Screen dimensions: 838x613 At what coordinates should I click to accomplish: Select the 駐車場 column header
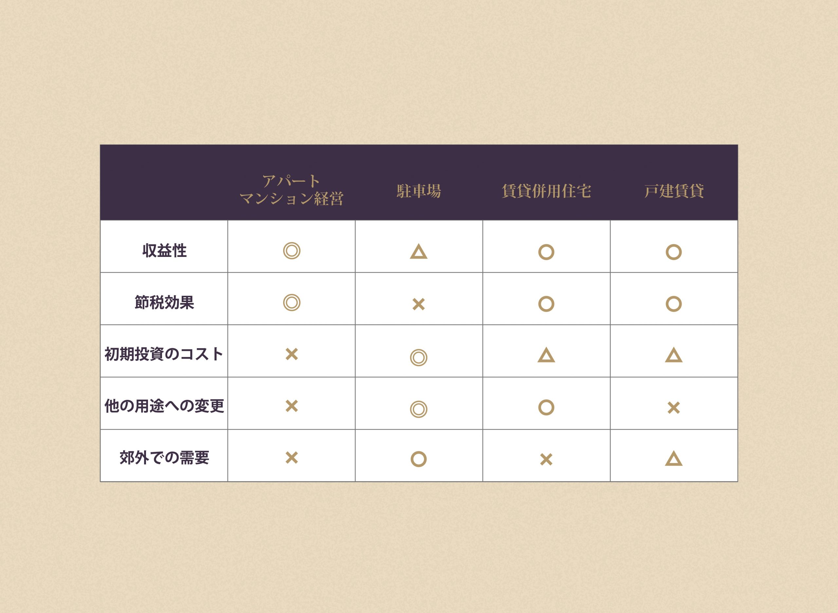[419, 191]
